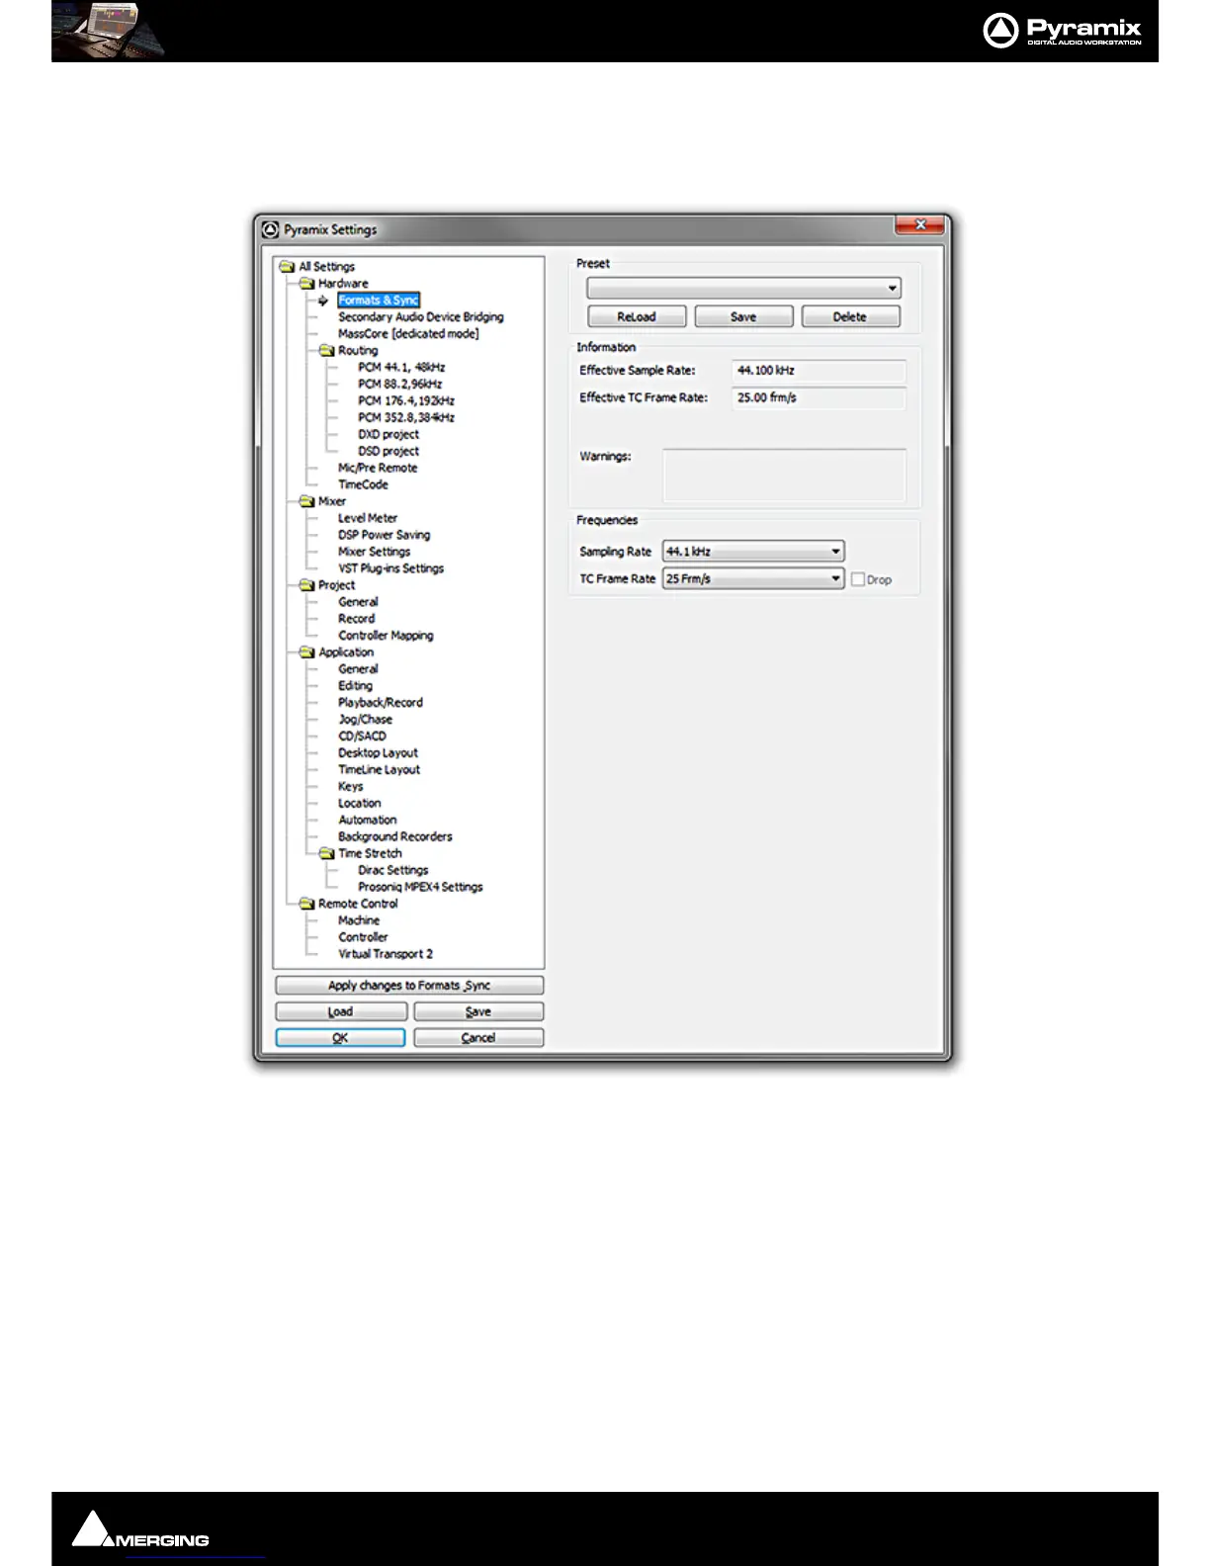
Task: Click the Warnings text box
Action: click(784, 476)
